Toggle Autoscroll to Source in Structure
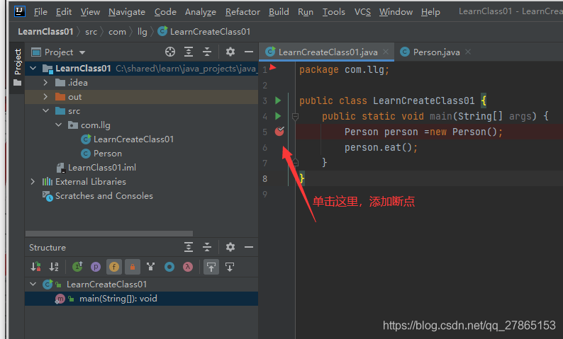The image size is (563, 339). pos(211,267)
